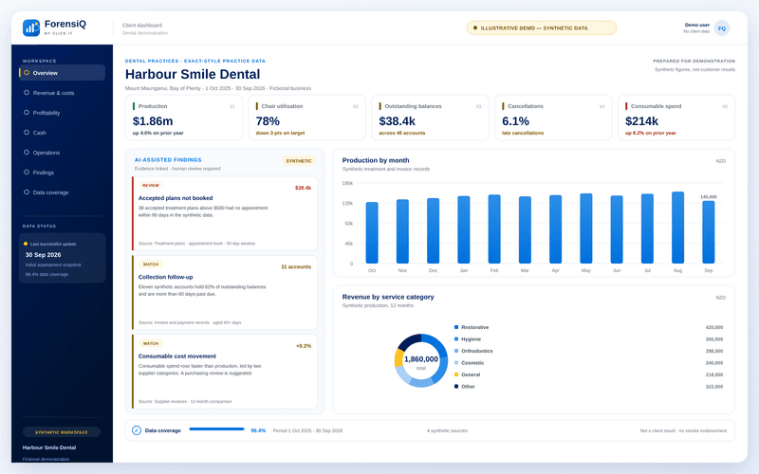Select Data coverage in the sidebar

pos(62,192)
